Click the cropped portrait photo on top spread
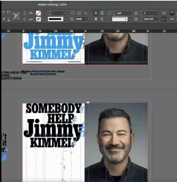177x182 pixels. (x=116, y=48)
